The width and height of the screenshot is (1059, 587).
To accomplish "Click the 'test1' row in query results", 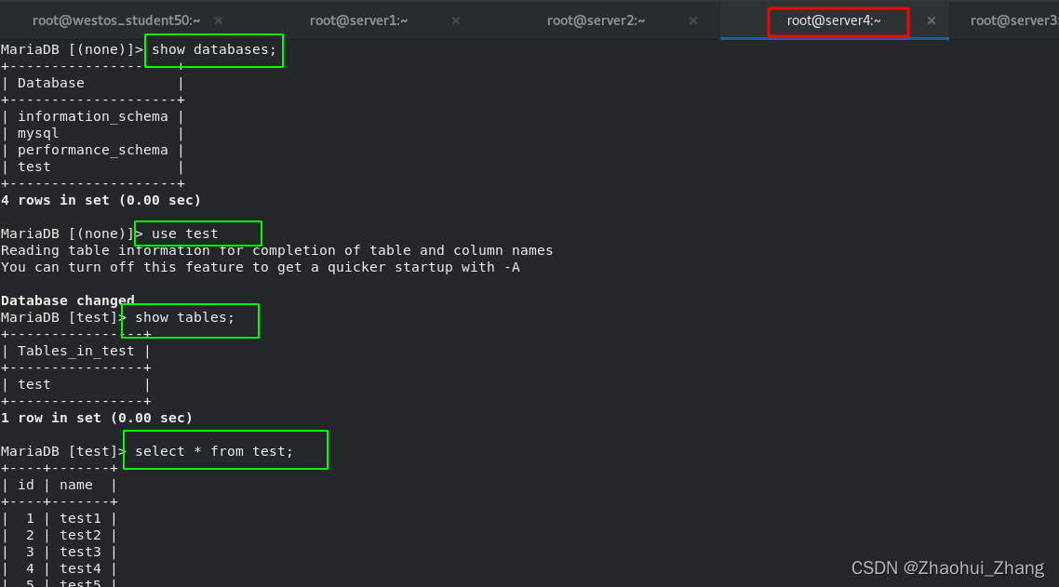I will (79, 518).
